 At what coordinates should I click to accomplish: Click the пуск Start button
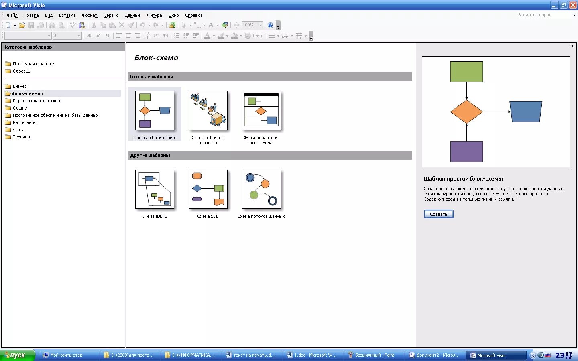tap(17, 355)
